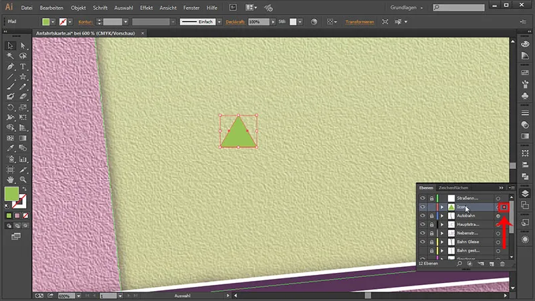Select the Zoom magnifier tool

[23, 179]
